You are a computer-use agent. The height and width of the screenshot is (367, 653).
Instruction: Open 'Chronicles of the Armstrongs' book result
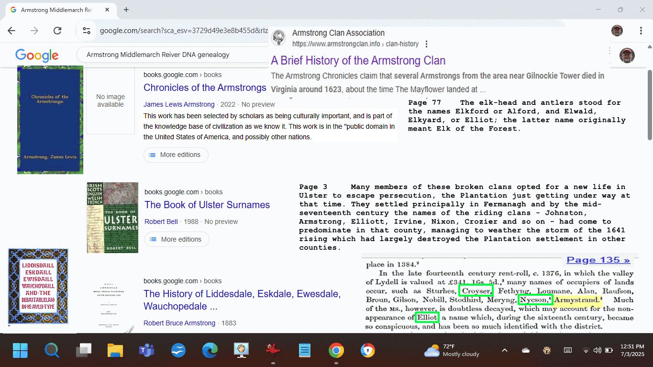point(205,88)
